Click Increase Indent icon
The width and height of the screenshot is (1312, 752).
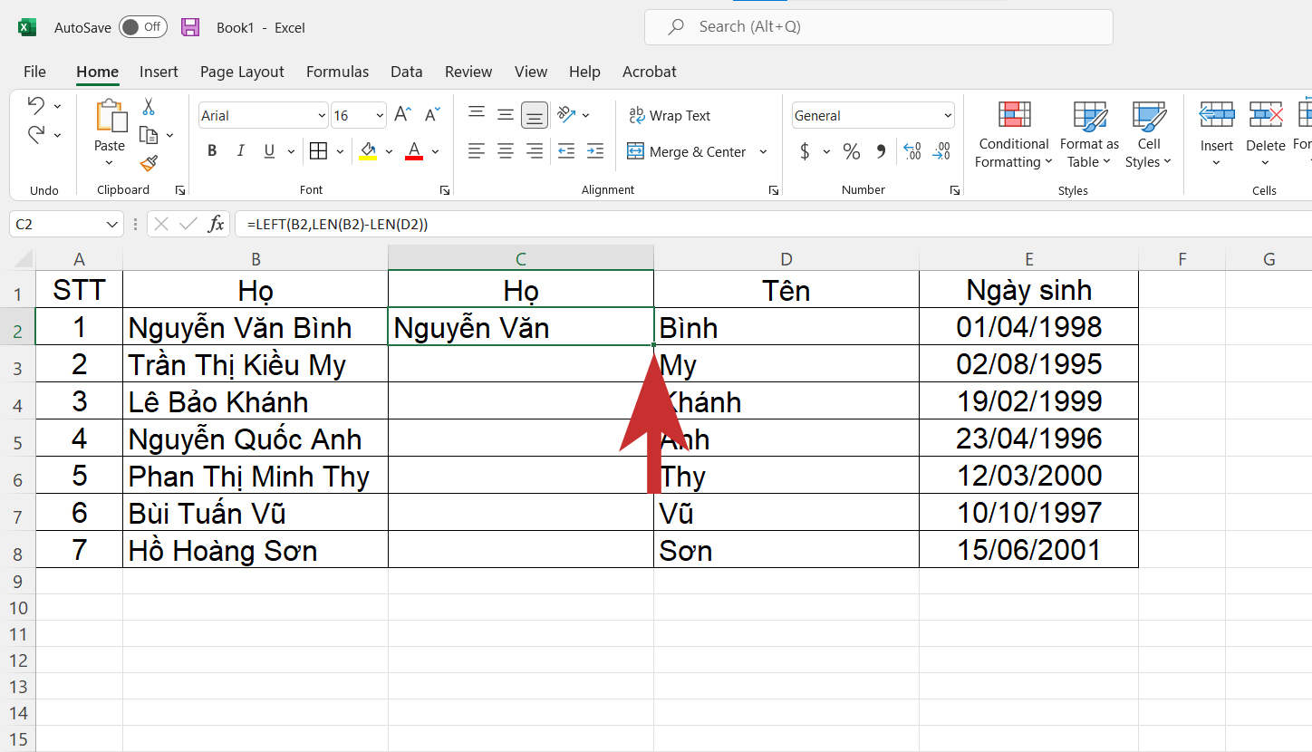click(595, 151)
